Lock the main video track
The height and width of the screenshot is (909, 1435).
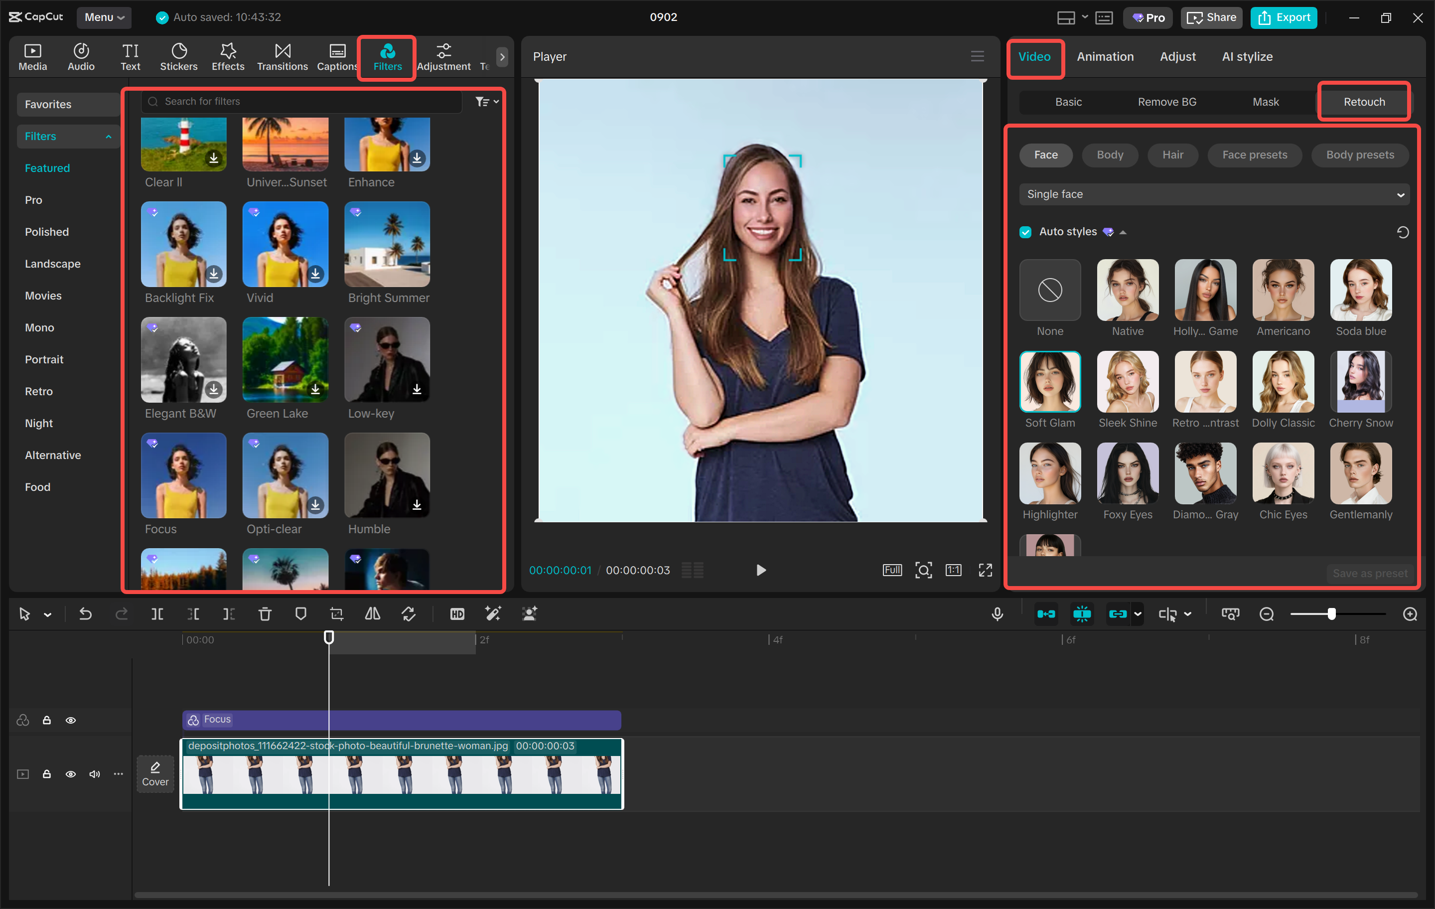pyautogui.click(x=46, y=773)
